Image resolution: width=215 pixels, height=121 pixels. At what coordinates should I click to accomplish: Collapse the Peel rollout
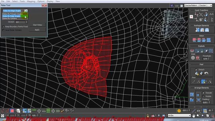coord(190,64)
